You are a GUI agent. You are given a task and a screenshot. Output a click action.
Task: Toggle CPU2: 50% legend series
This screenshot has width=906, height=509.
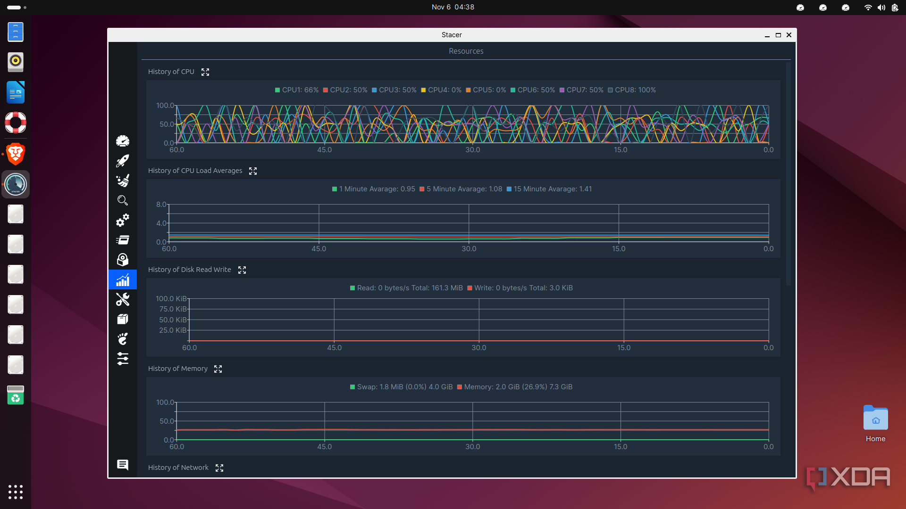(345, 90)
